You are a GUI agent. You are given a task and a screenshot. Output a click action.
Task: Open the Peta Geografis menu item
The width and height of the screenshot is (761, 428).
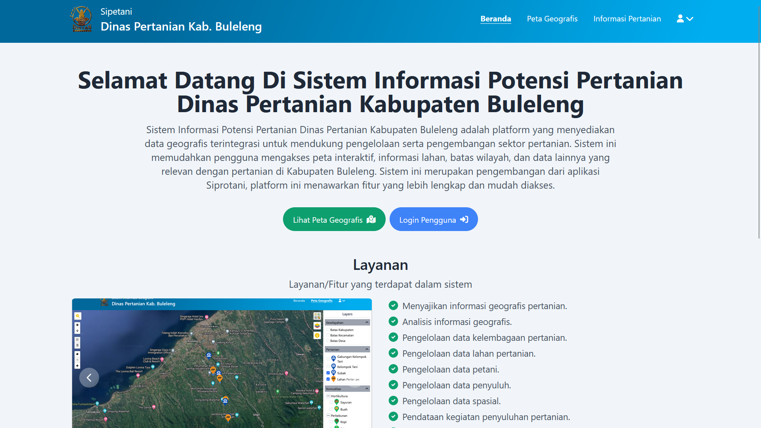[552, 19]
